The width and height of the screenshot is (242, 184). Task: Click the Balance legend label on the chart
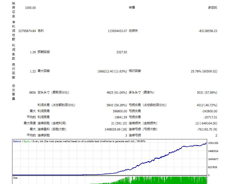(17, 142)
